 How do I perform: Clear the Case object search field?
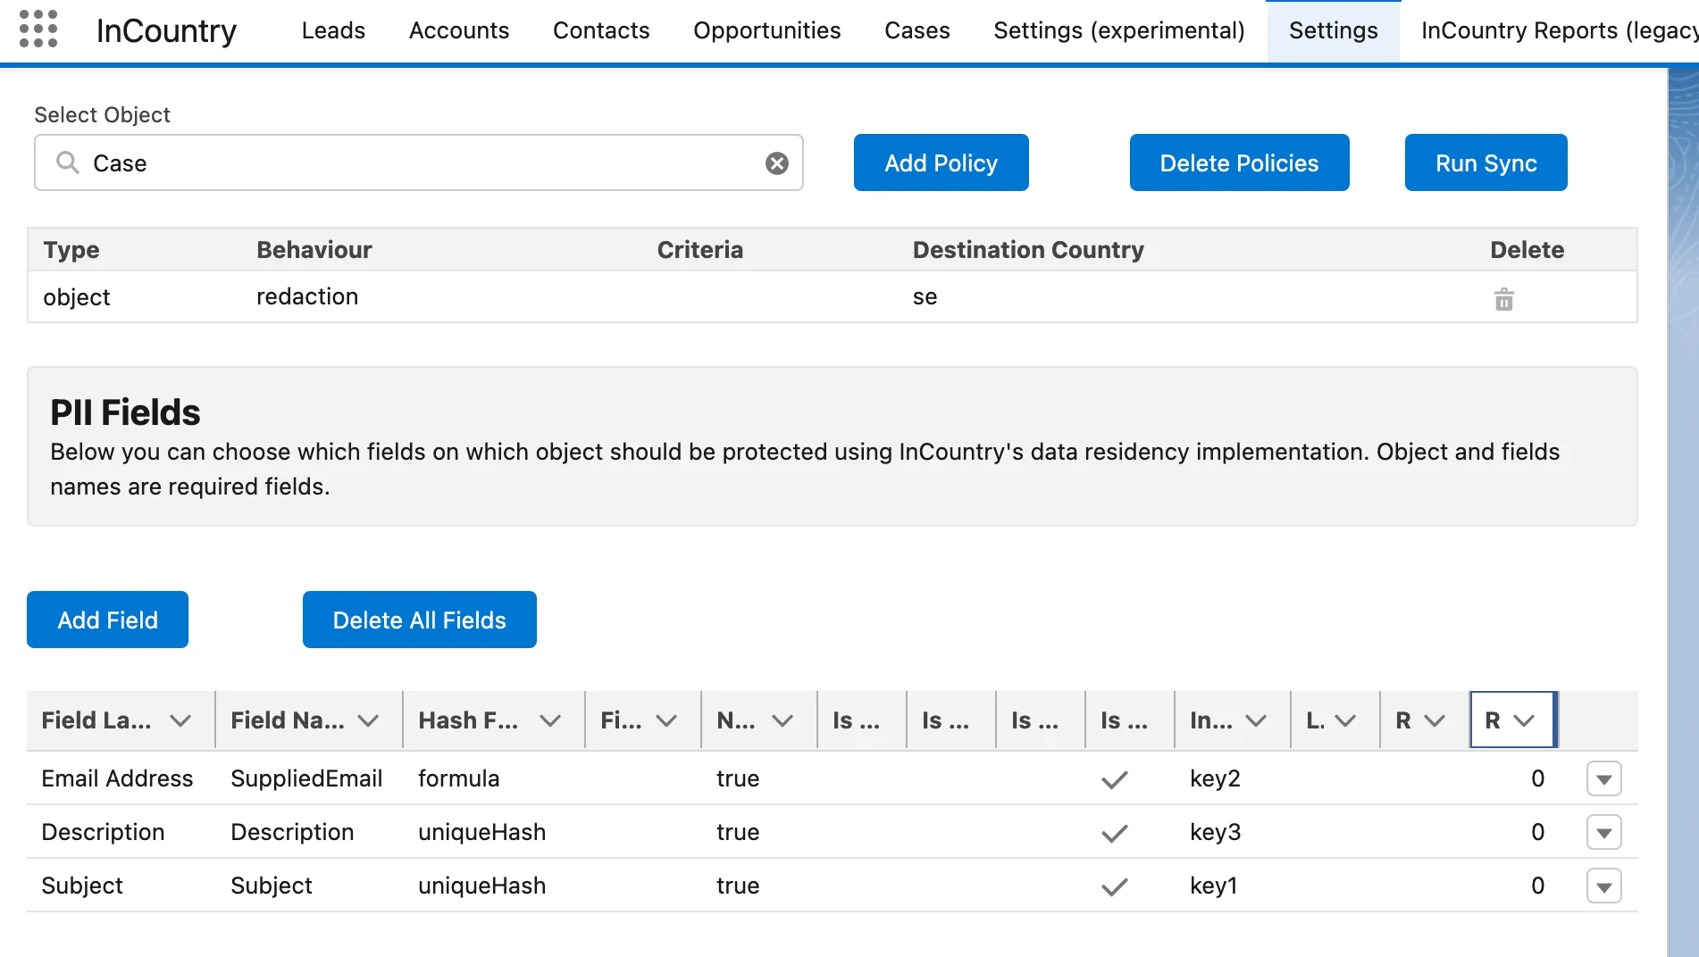pyautogui.click(x=776, y=163)
